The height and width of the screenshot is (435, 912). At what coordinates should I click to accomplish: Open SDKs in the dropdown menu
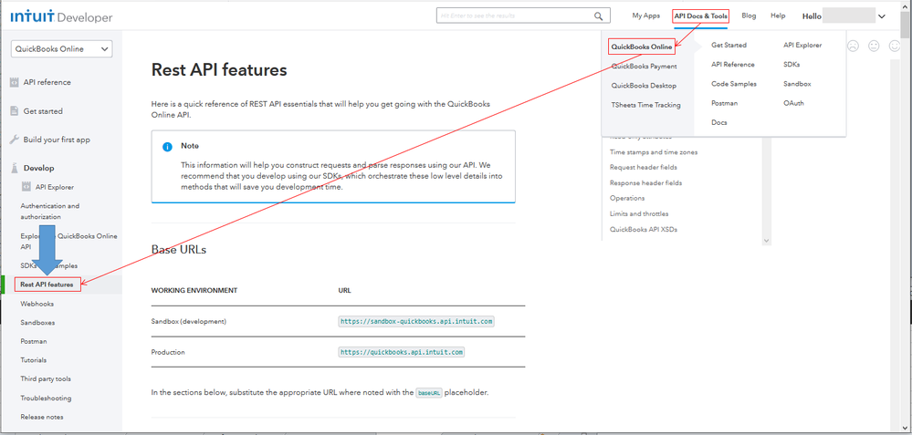(x=791, y=65)
